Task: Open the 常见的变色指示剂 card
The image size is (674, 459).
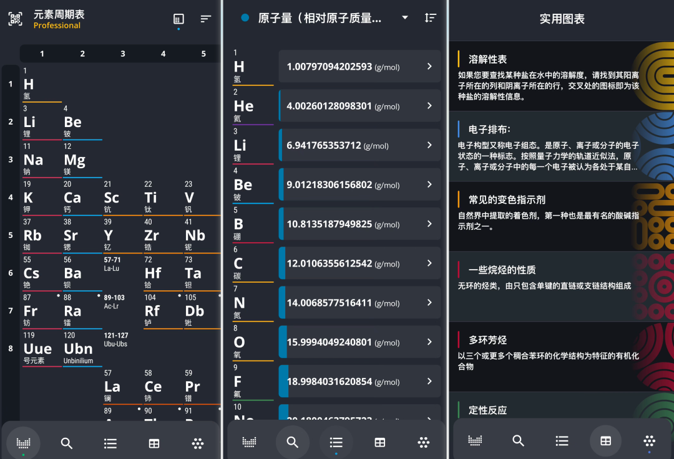Action: point(562,217)
